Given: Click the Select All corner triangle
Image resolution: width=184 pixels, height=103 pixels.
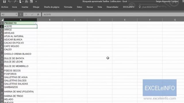Looking at the screenshot, I should click(x=2, y=20).
